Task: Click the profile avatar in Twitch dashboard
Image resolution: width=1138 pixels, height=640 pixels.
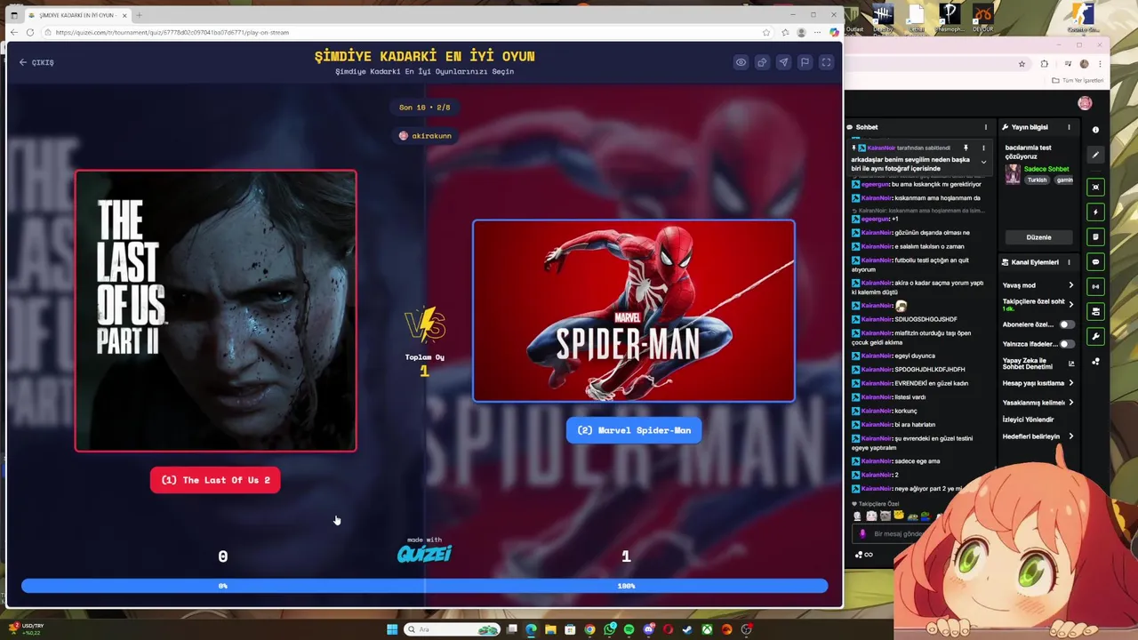Action: click(1085, 103)
